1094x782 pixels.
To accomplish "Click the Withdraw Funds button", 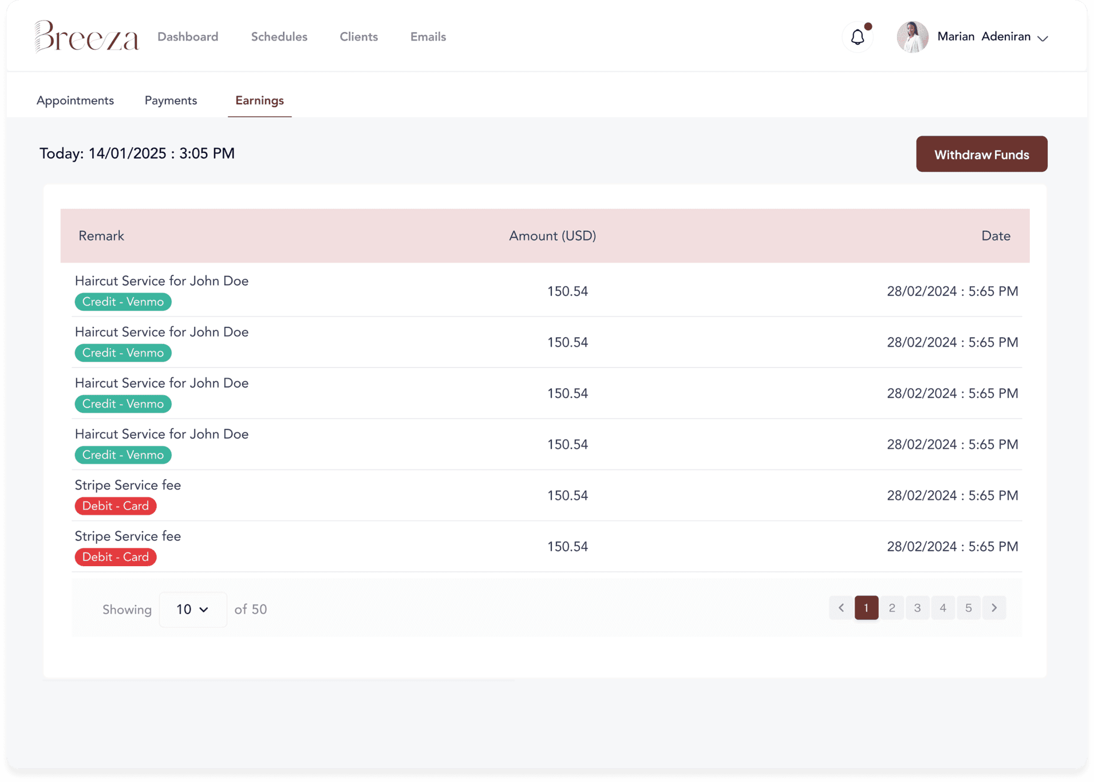I will (982, 154).
